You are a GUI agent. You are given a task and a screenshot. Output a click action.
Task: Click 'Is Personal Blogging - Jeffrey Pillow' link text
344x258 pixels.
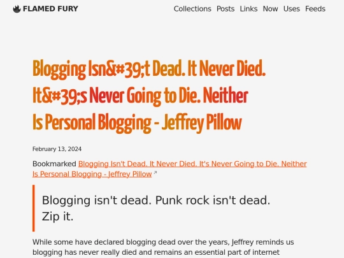pyautogui.click(x=92, y=174)
